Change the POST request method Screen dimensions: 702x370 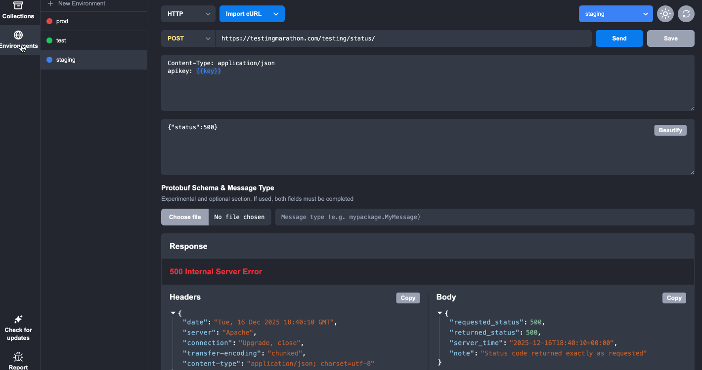(x=188, y=38)
